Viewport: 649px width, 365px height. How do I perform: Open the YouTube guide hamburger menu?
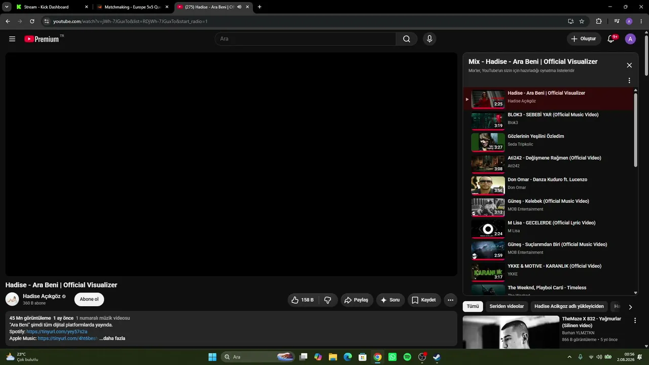[x=12, y=39]
